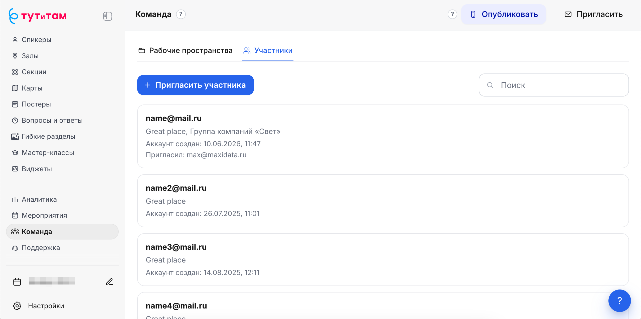Click the help icon beside Команда title

[181, 14]
